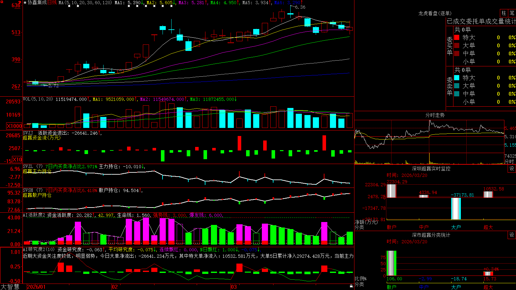The width and height of the screenshot is (516, 290).
Task: Click the red 特大 buy-order color swatch
Action: 457,37
